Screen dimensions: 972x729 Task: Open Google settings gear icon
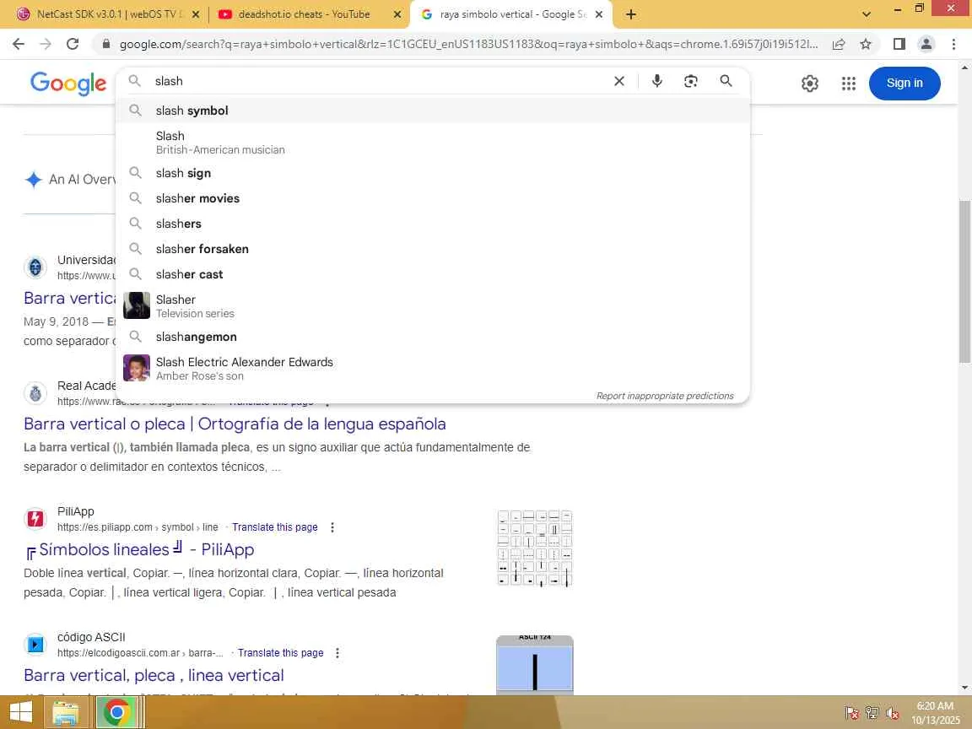click(810, 83)
